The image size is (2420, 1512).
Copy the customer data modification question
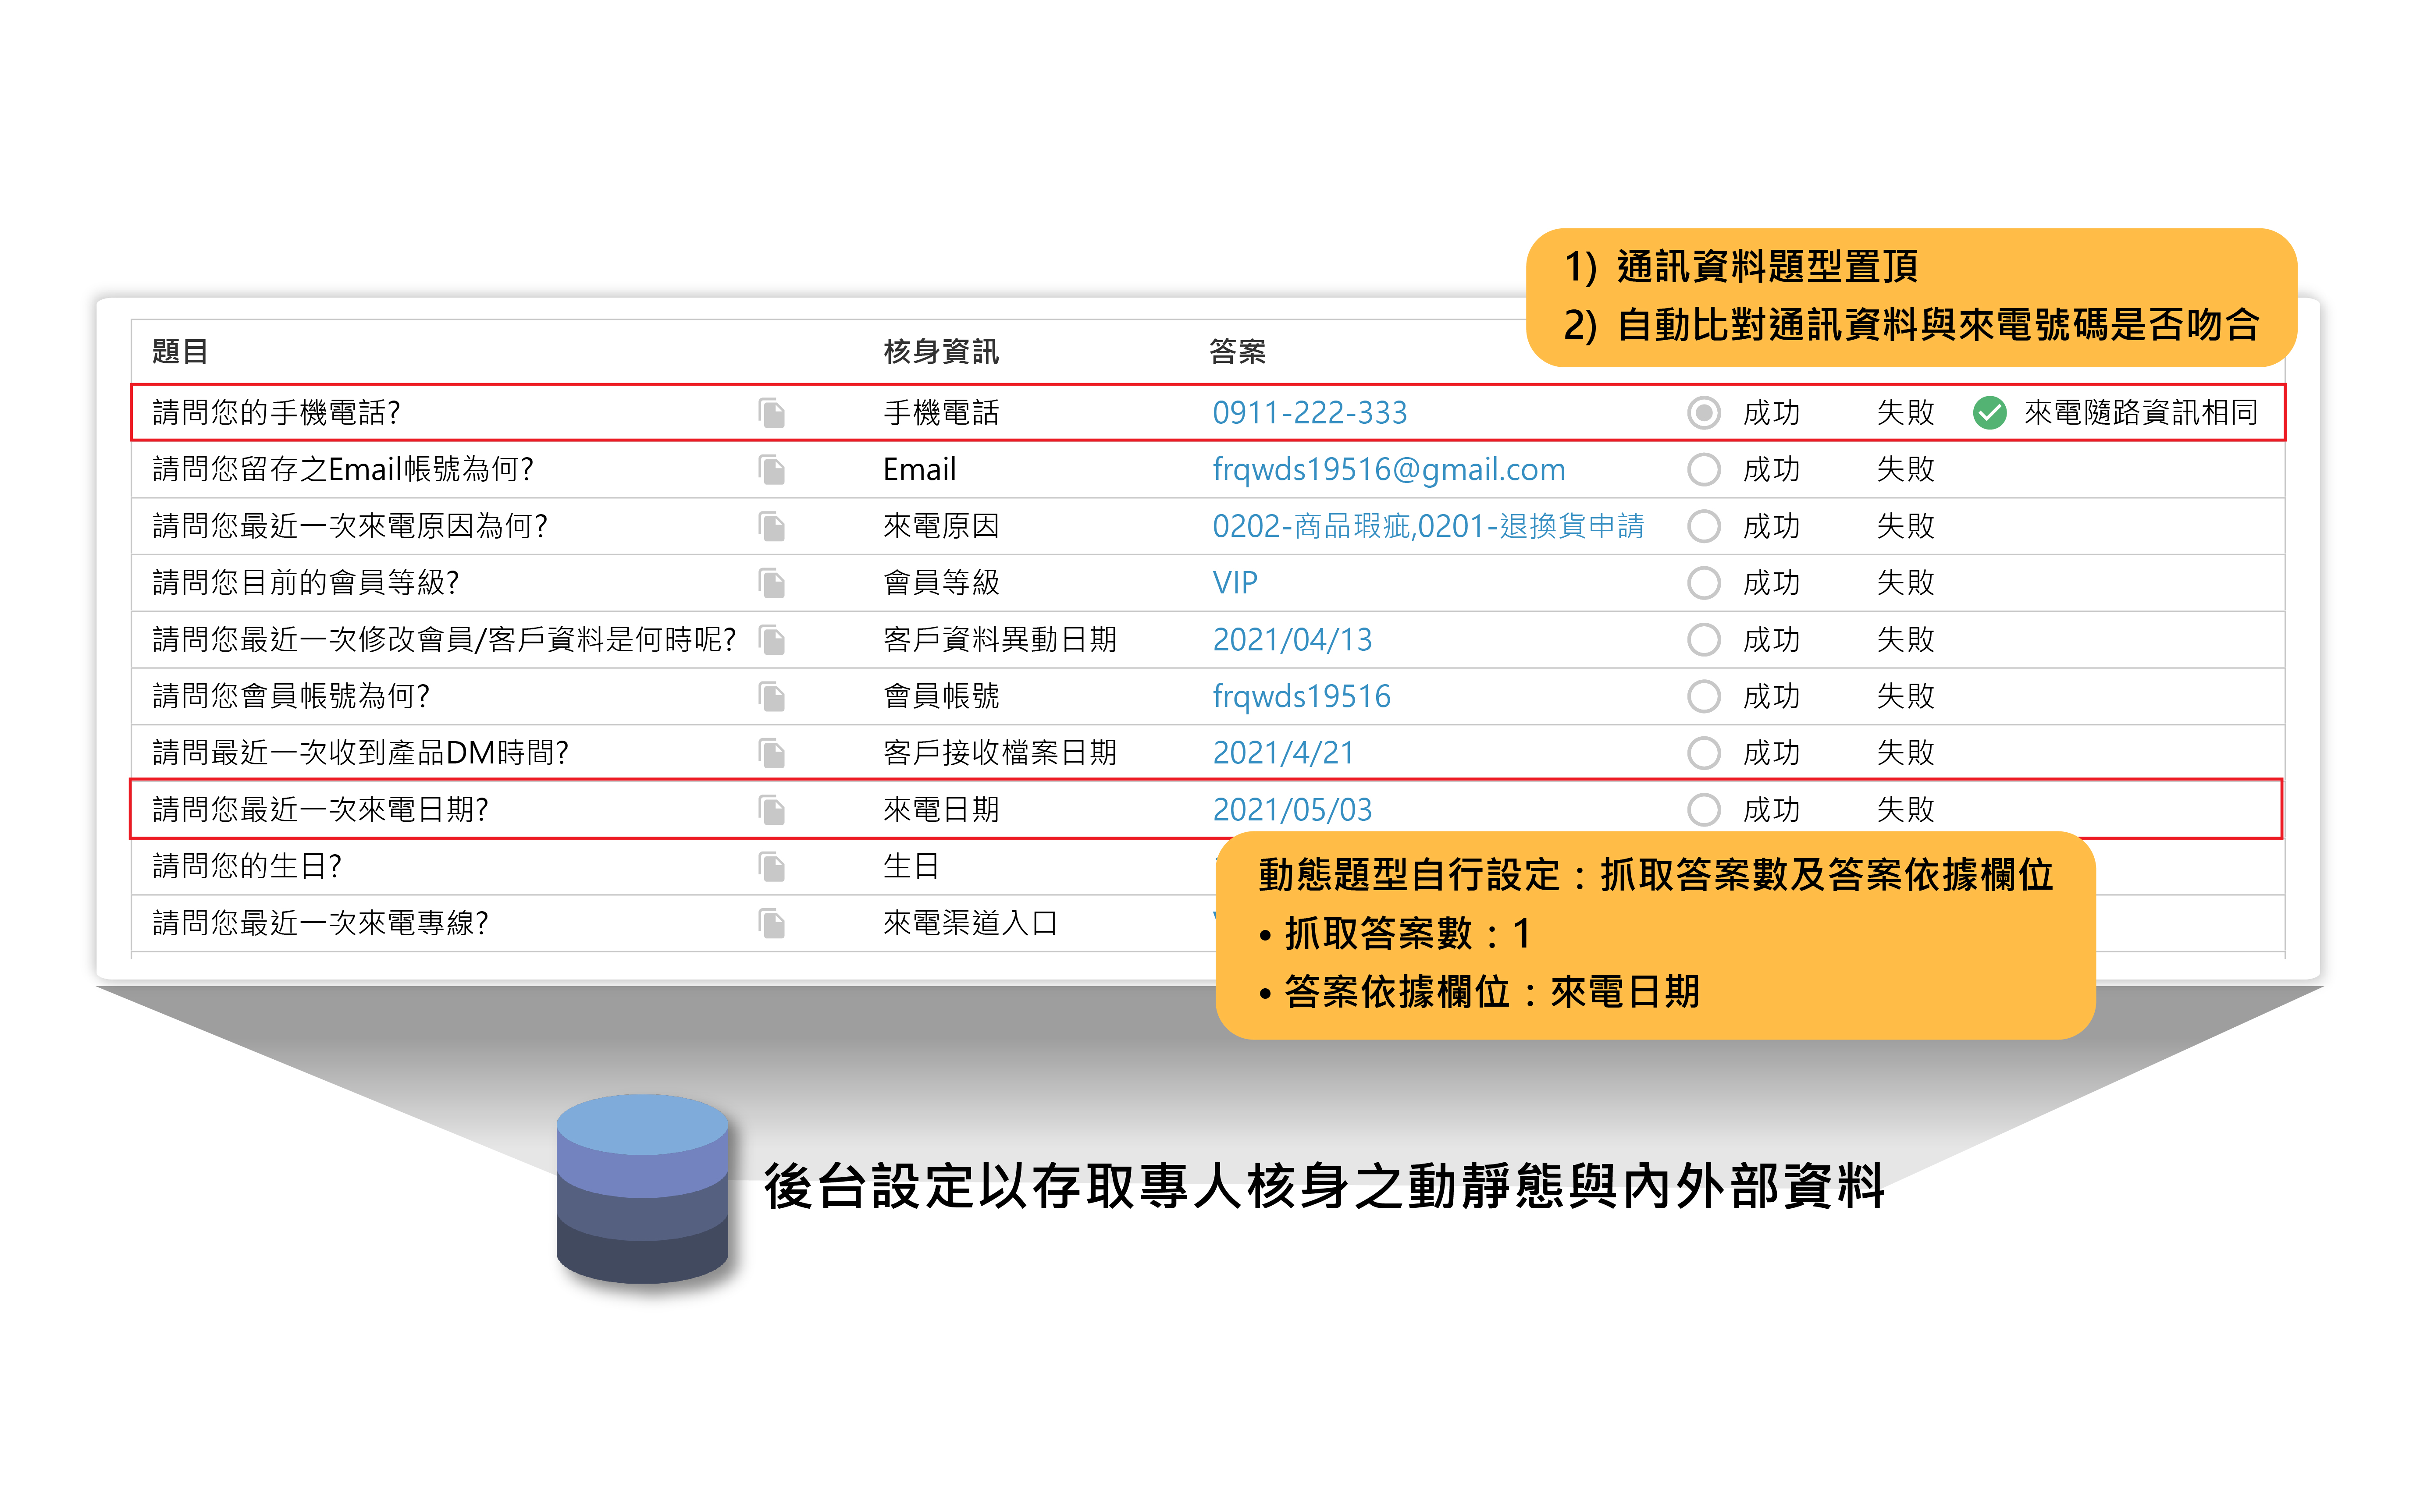click(x=771, y=639)
